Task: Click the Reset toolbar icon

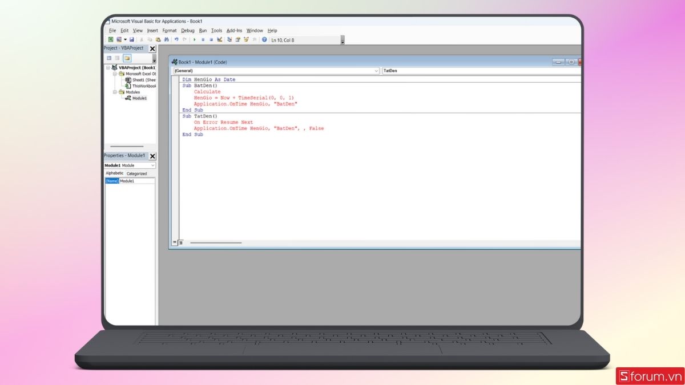Action: 212,40
